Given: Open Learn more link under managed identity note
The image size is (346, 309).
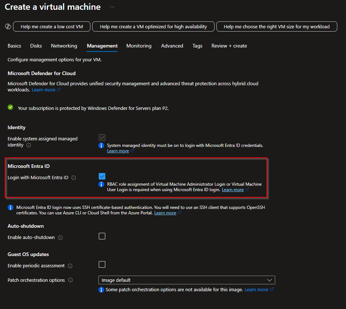Looking at the screenshot, I should [x=118, y=151].
